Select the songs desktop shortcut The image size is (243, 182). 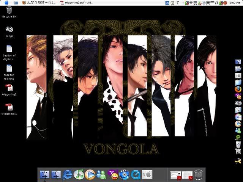point(9,32)
